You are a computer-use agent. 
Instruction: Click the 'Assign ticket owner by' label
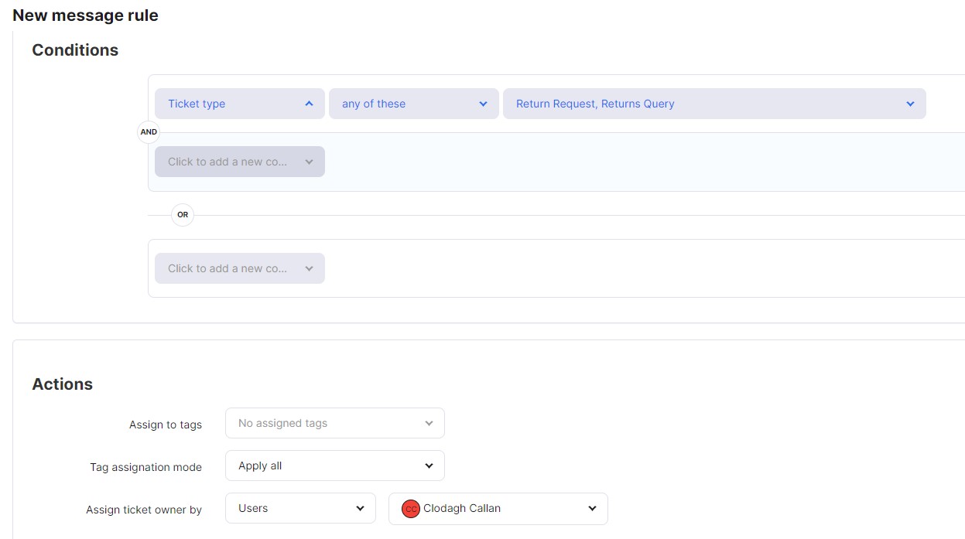[144, 510]
